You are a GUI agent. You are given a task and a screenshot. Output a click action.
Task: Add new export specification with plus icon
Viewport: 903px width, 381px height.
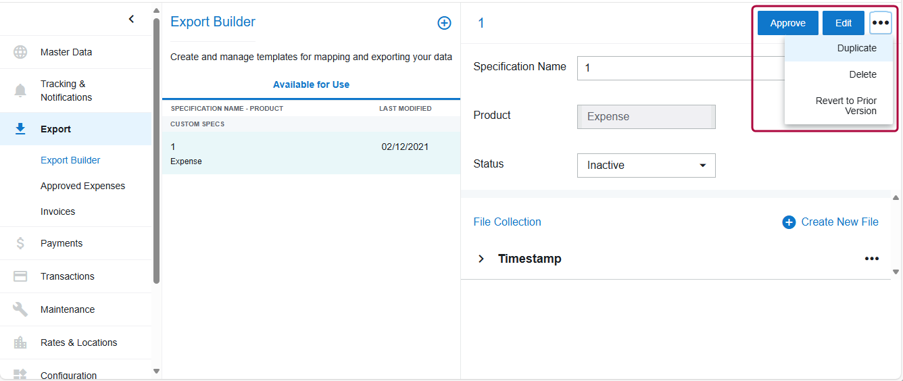click(x=444, y=23)
